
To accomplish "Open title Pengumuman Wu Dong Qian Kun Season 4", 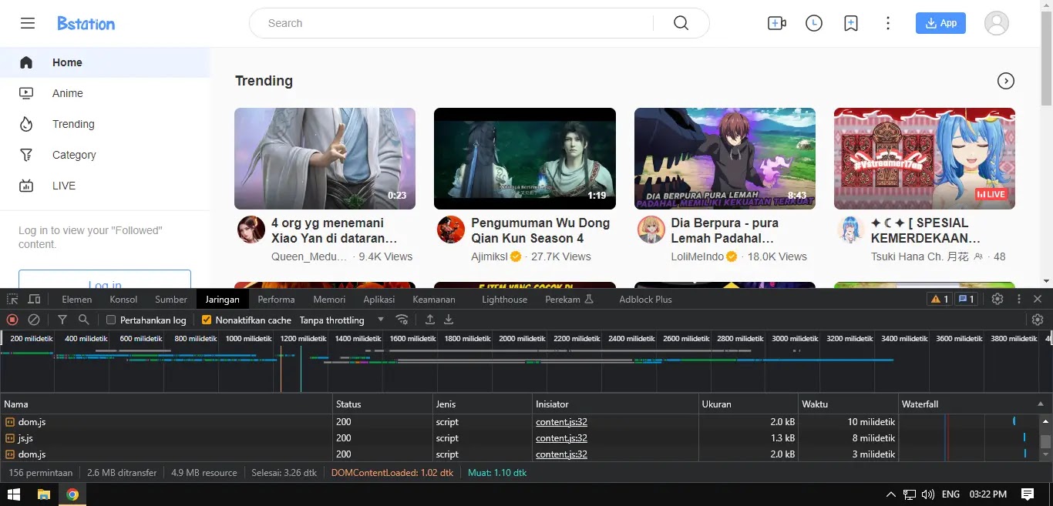I will coord(540,230).
